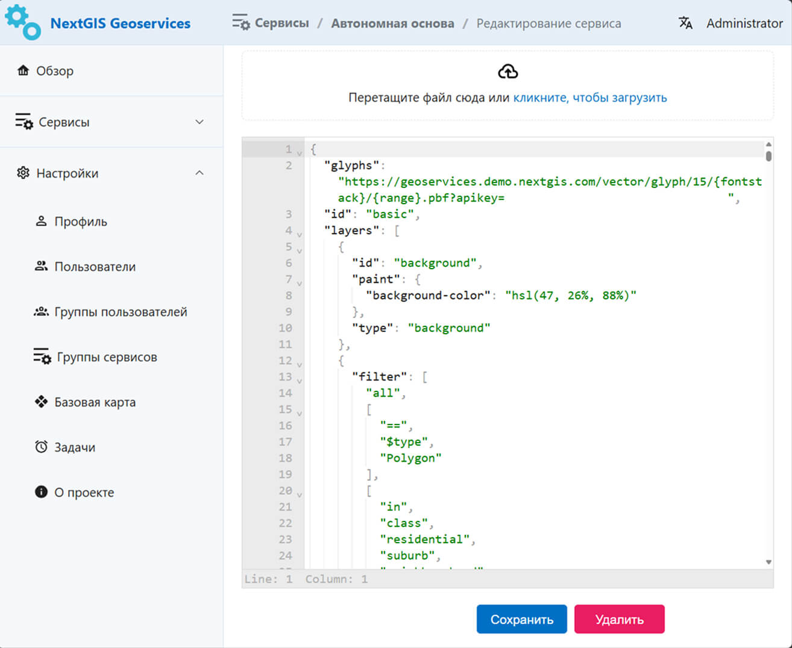Click the О проекте info icon
792x648 pixels.
click(41, 492)
